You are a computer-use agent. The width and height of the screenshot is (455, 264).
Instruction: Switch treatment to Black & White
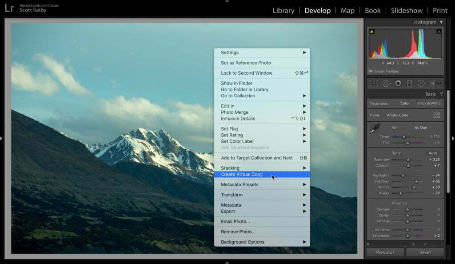pos(428,103)
